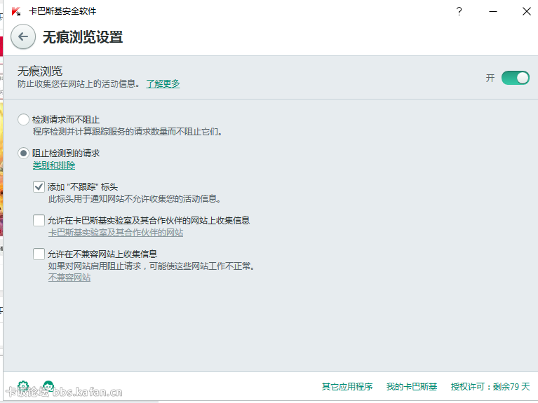Image resolution: width=538 pixels, height=403 pixels.
Task: Toggle the 无痕浏览 switch off
Action: (x=516, y=78)
